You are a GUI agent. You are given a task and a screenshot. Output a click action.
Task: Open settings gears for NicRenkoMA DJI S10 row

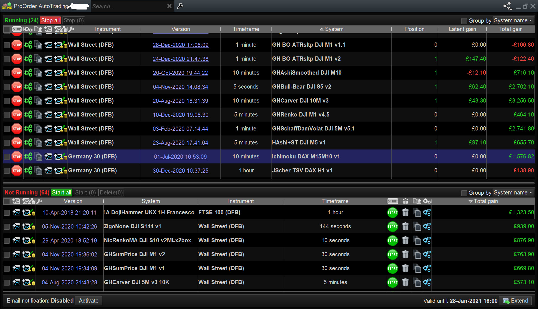click(x=426, y=240)
